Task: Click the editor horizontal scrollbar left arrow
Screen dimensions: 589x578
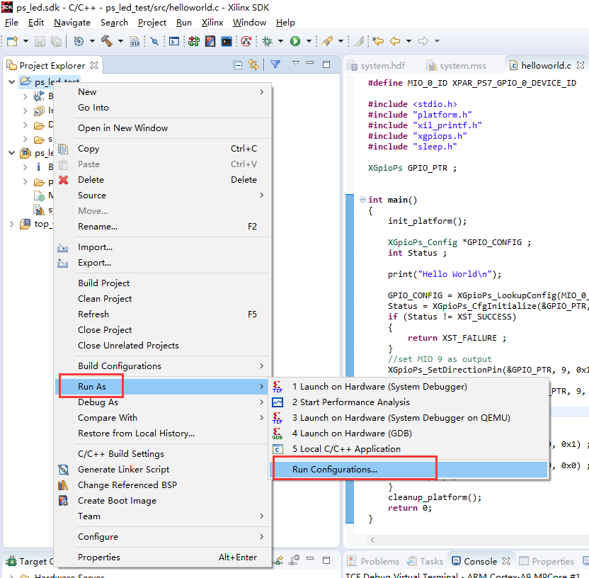Action: 372,540
